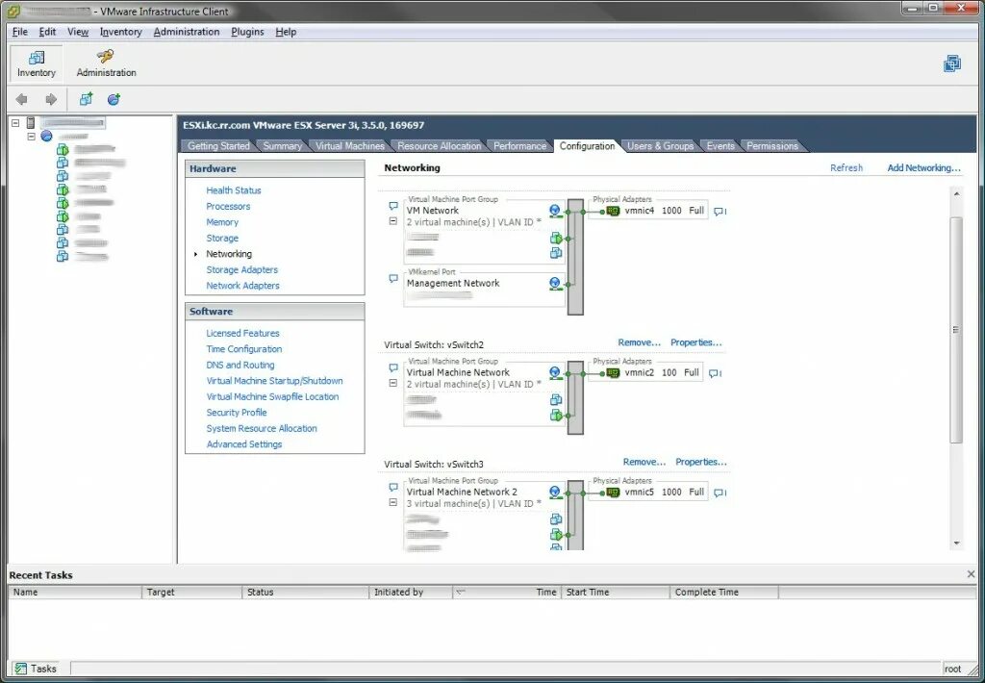This screenshot has width=985, height=683.
Task: Open the Plugins menu
Action: pyautogui.click(x=247, y=32)
